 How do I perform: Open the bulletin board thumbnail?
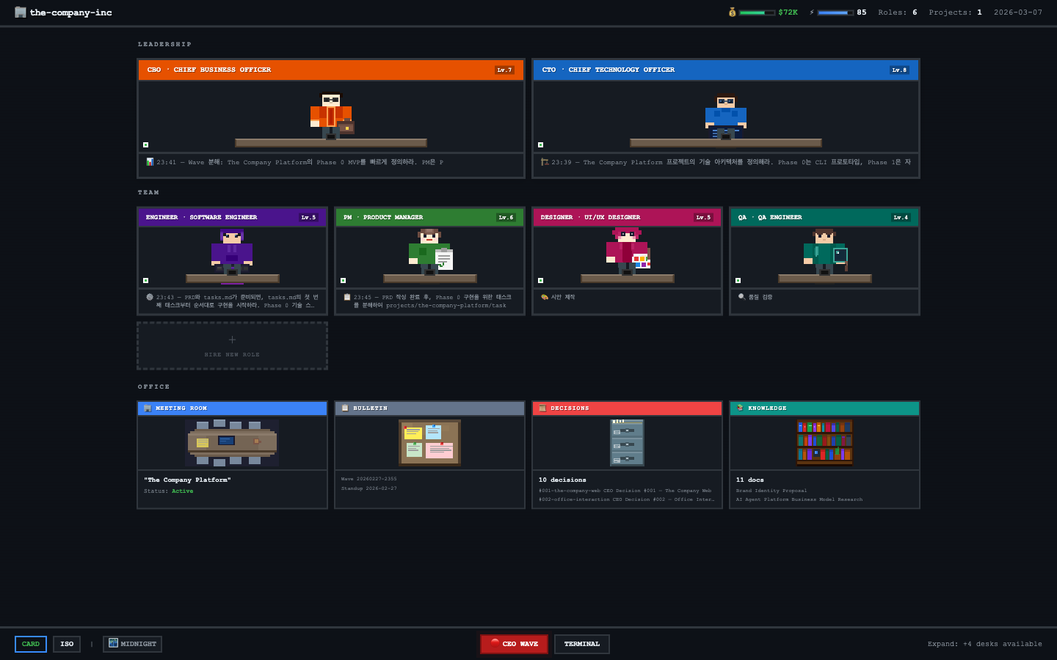point(429,442)
